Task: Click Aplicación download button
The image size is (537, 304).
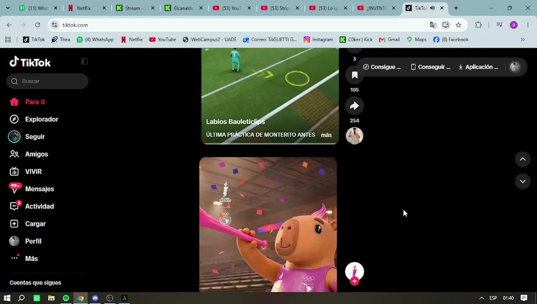Action: point(478,67)
